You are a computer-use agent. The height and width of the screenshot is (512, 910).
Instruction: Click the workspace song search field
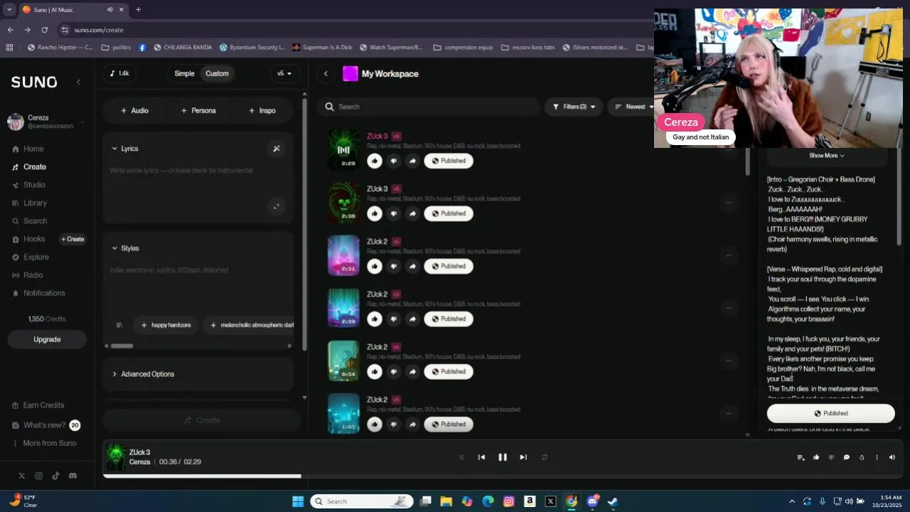click(x=429, y=107)
